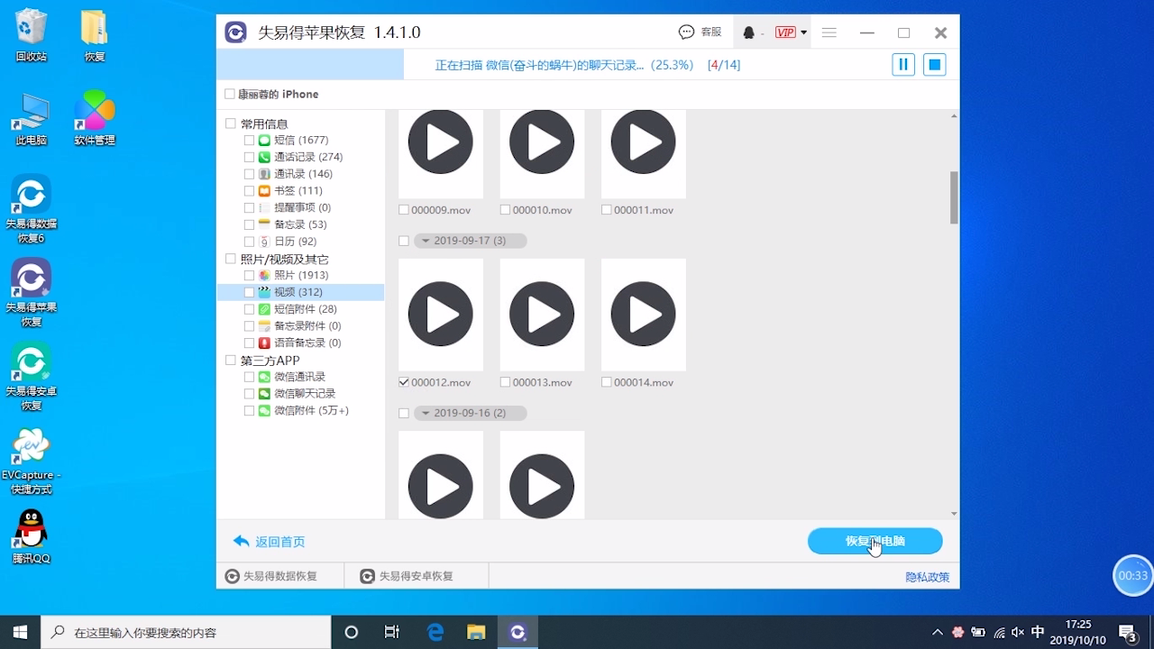Click 恢复到电脑 recover to computer button
Screen dimensions: 1154x649
click(875, 541)
